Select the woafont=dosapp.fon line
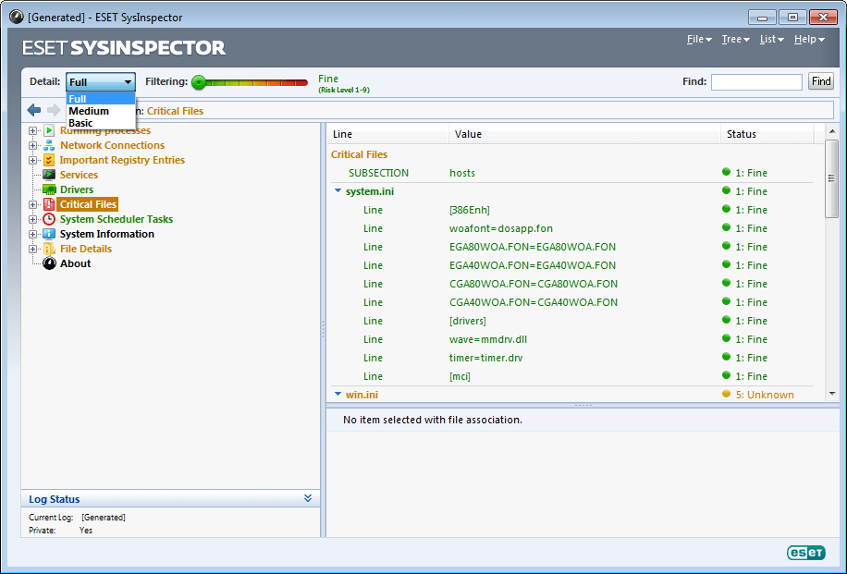 tap(572, 228)
